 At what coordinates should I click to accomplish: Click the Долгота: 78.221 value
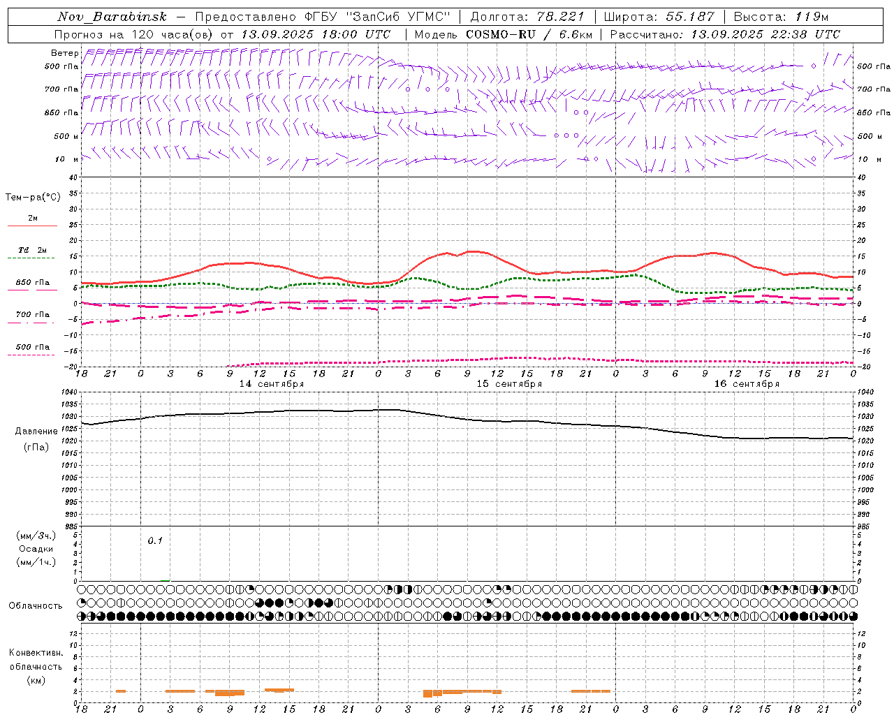(x=527, y=17)
